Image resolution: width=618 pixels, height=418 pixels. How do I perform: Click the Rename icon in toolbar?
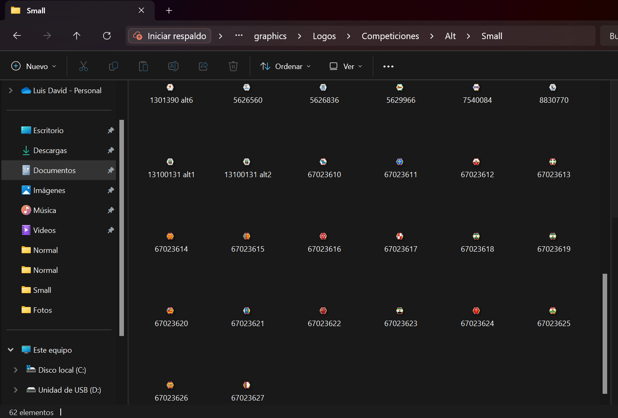click(173, 66)
